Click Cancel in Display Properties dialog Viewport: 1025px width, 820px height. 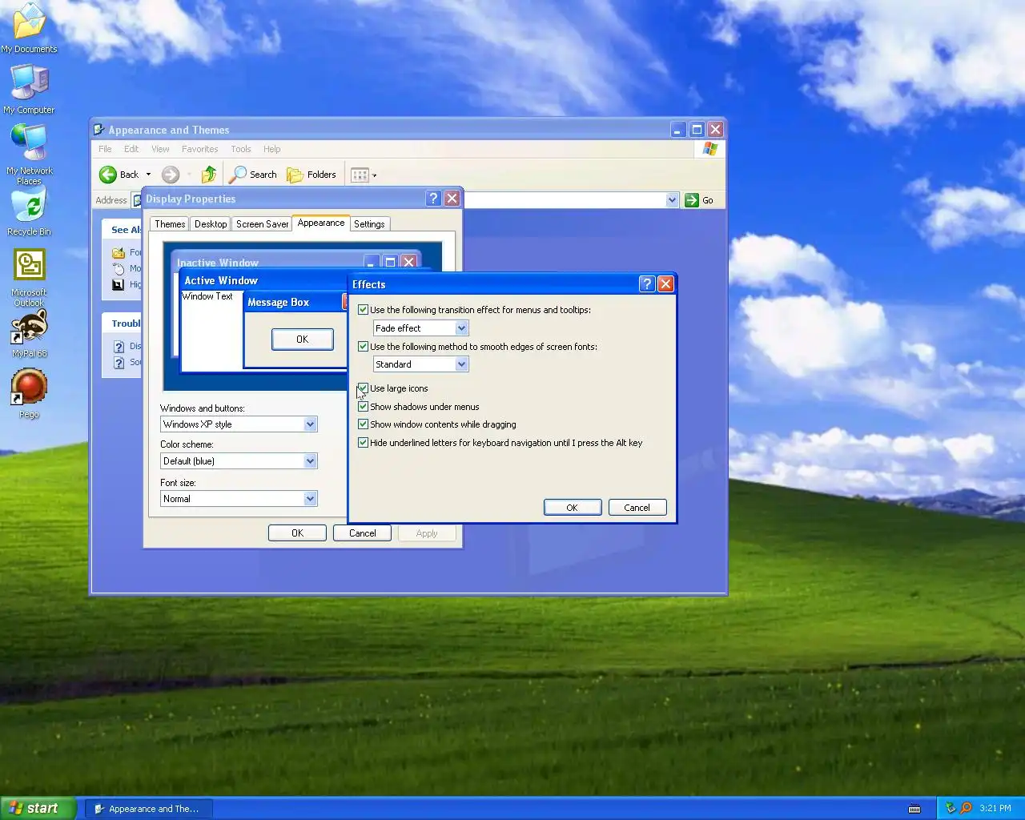click(362, 533)
